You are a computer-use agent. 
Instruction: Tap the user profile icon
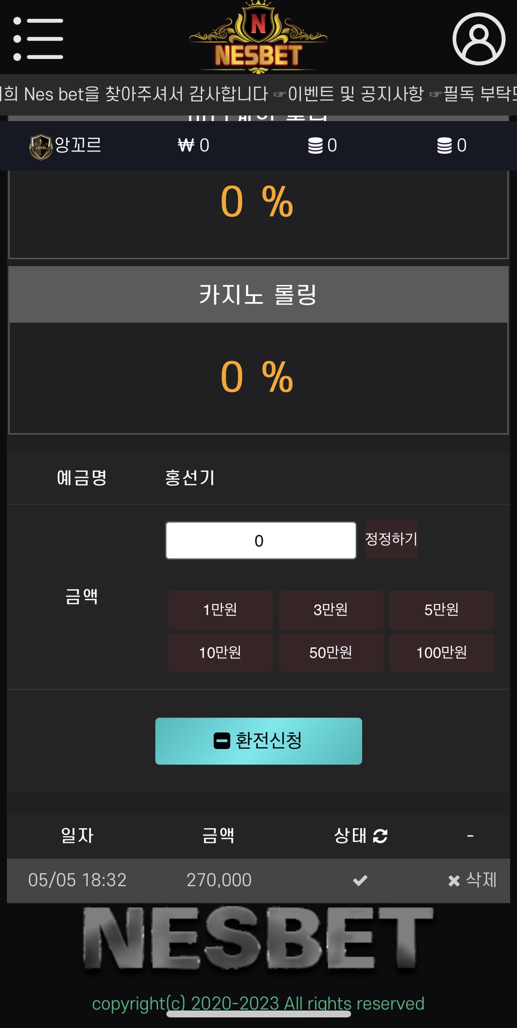click(x=479, y=39)
